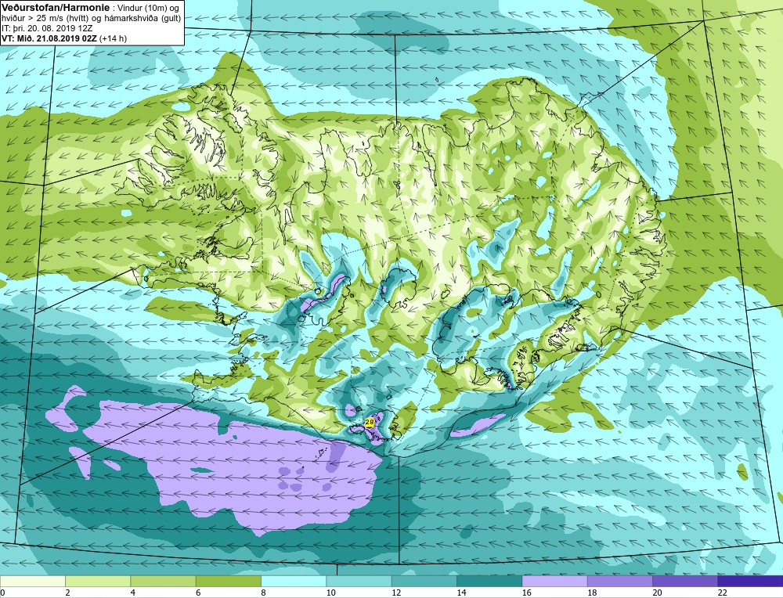Select the medium purple 18–20 m/s legend swatch
The image size is (783, 598).
pyautogui.click(x=619, y=581)
